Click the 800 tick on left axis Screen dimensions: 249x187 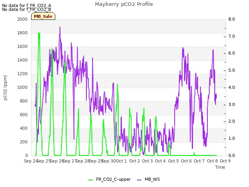point(24,101)
